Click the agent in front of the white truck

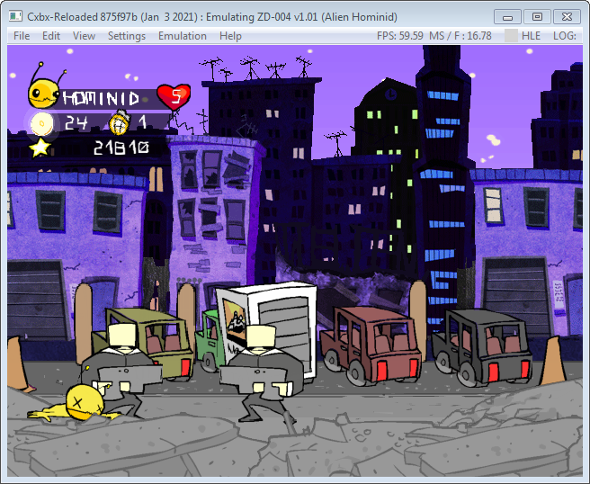coord(262,372)
